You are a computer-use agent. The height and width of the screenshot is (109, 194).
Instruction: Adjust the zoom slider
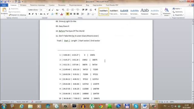(x=184, y=102)
